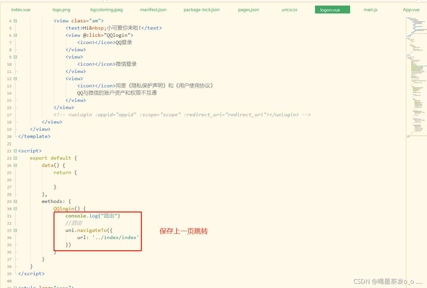Collapse the script tag at line 22
Screen dimensions: 427x288
[15, 151]
